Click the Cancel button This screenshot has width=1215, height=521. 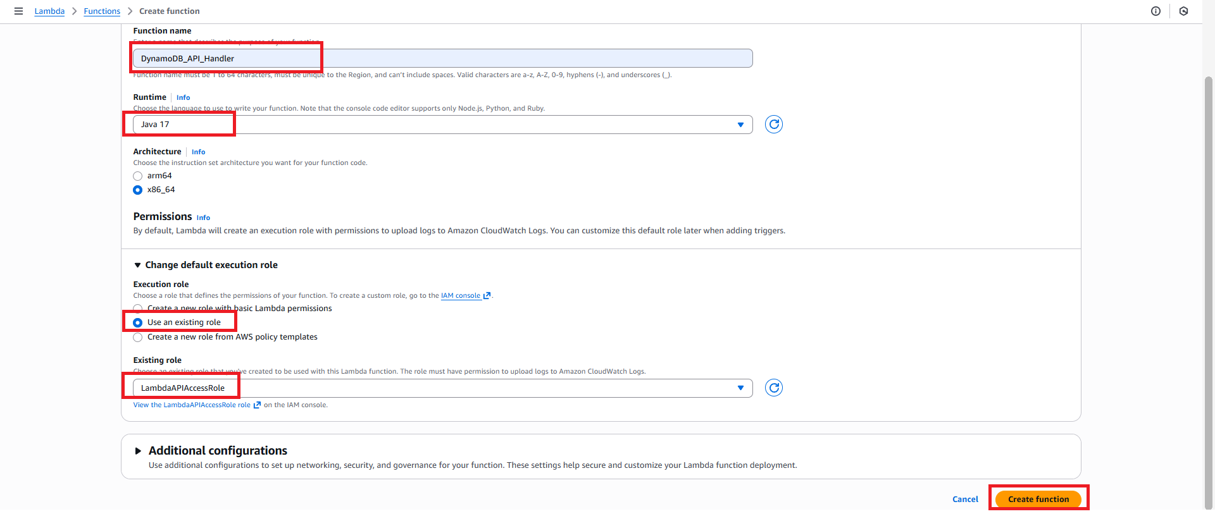(965, 500)
